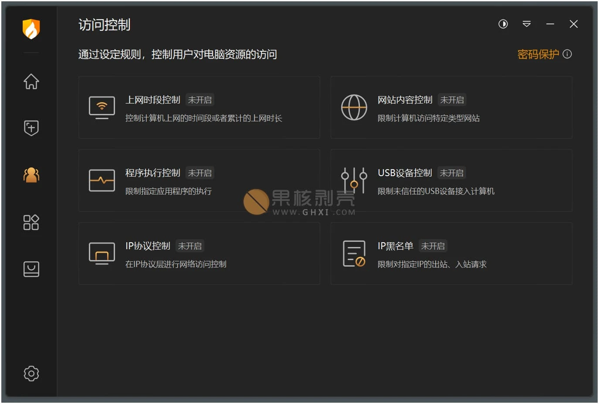This screenshot has height=404, width=599.
Task: Minimize the Huorong window
Action: point(550,24)
